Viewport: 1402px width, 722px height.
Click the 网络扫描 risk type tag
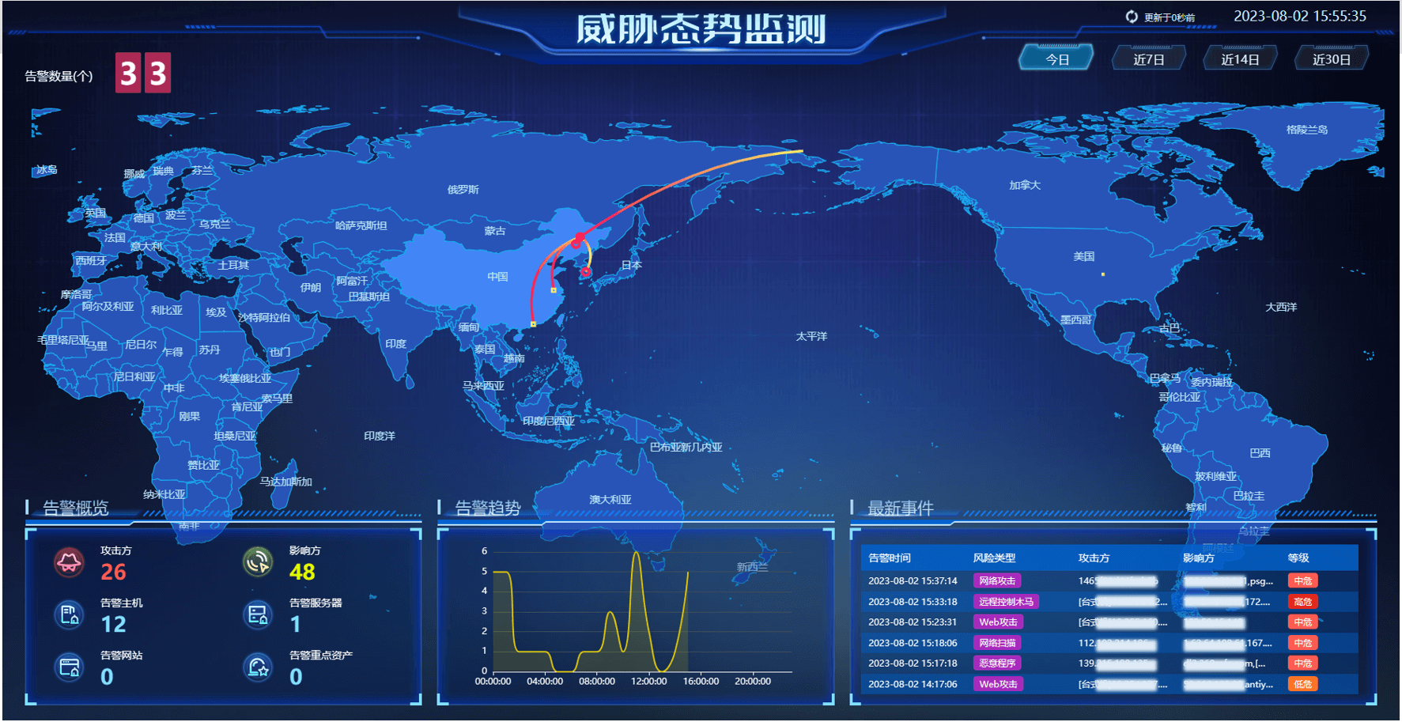point(996,643)
